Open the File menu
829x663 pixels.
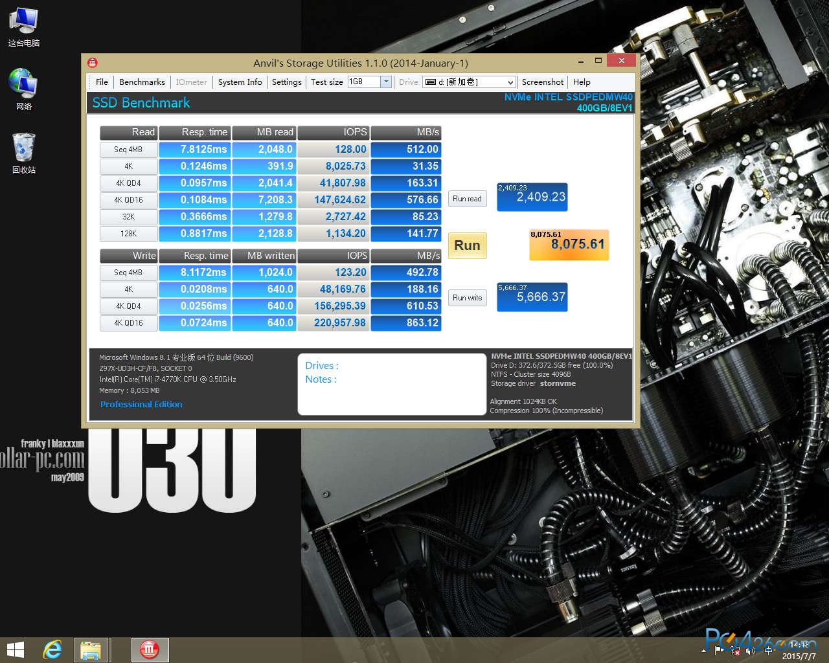pyautogui.click(x=102, y=82)
